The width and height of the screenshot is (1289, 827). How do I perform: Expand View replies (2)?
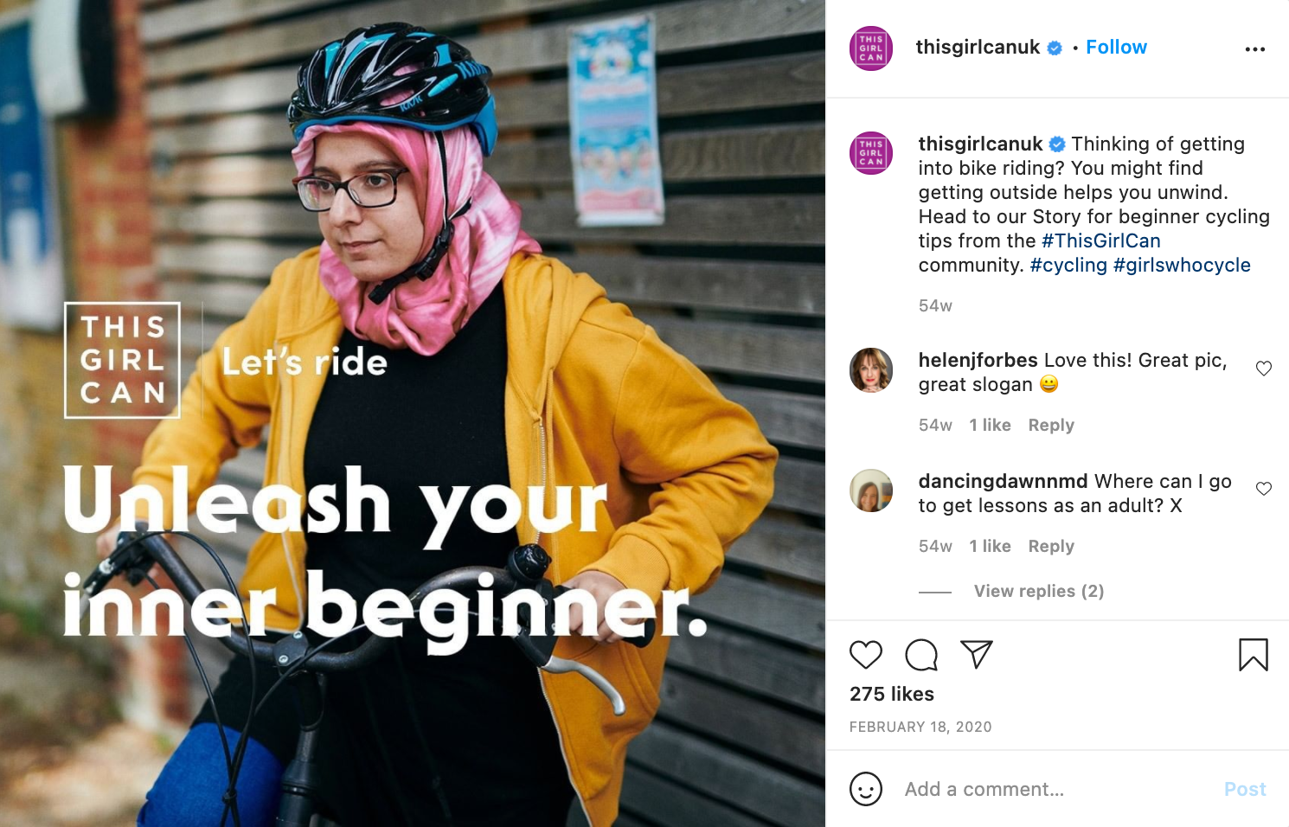(1039, 591)
